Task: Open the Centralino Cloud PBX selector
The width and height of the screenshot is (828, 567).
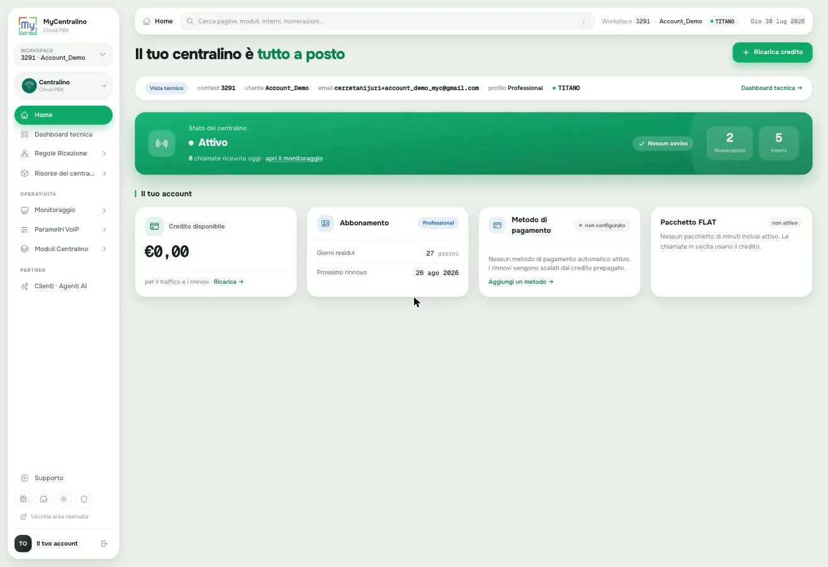Action: point(63,86)
